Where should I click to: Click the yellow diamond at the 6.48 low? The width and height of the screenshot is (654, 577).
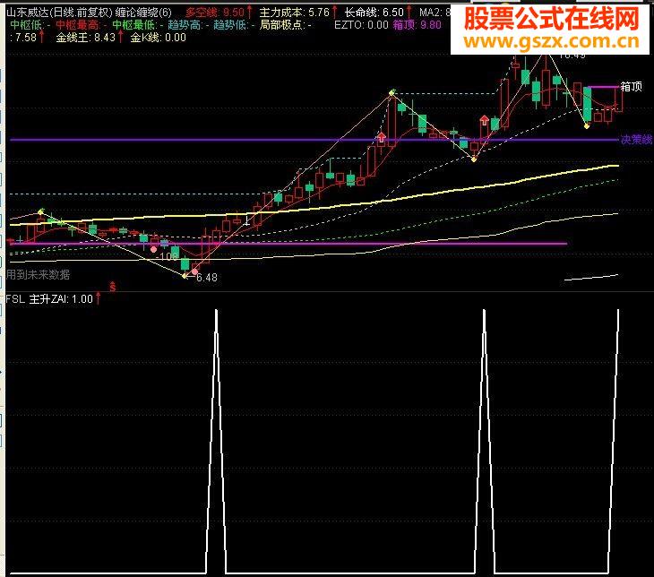[x=185, y=276]
